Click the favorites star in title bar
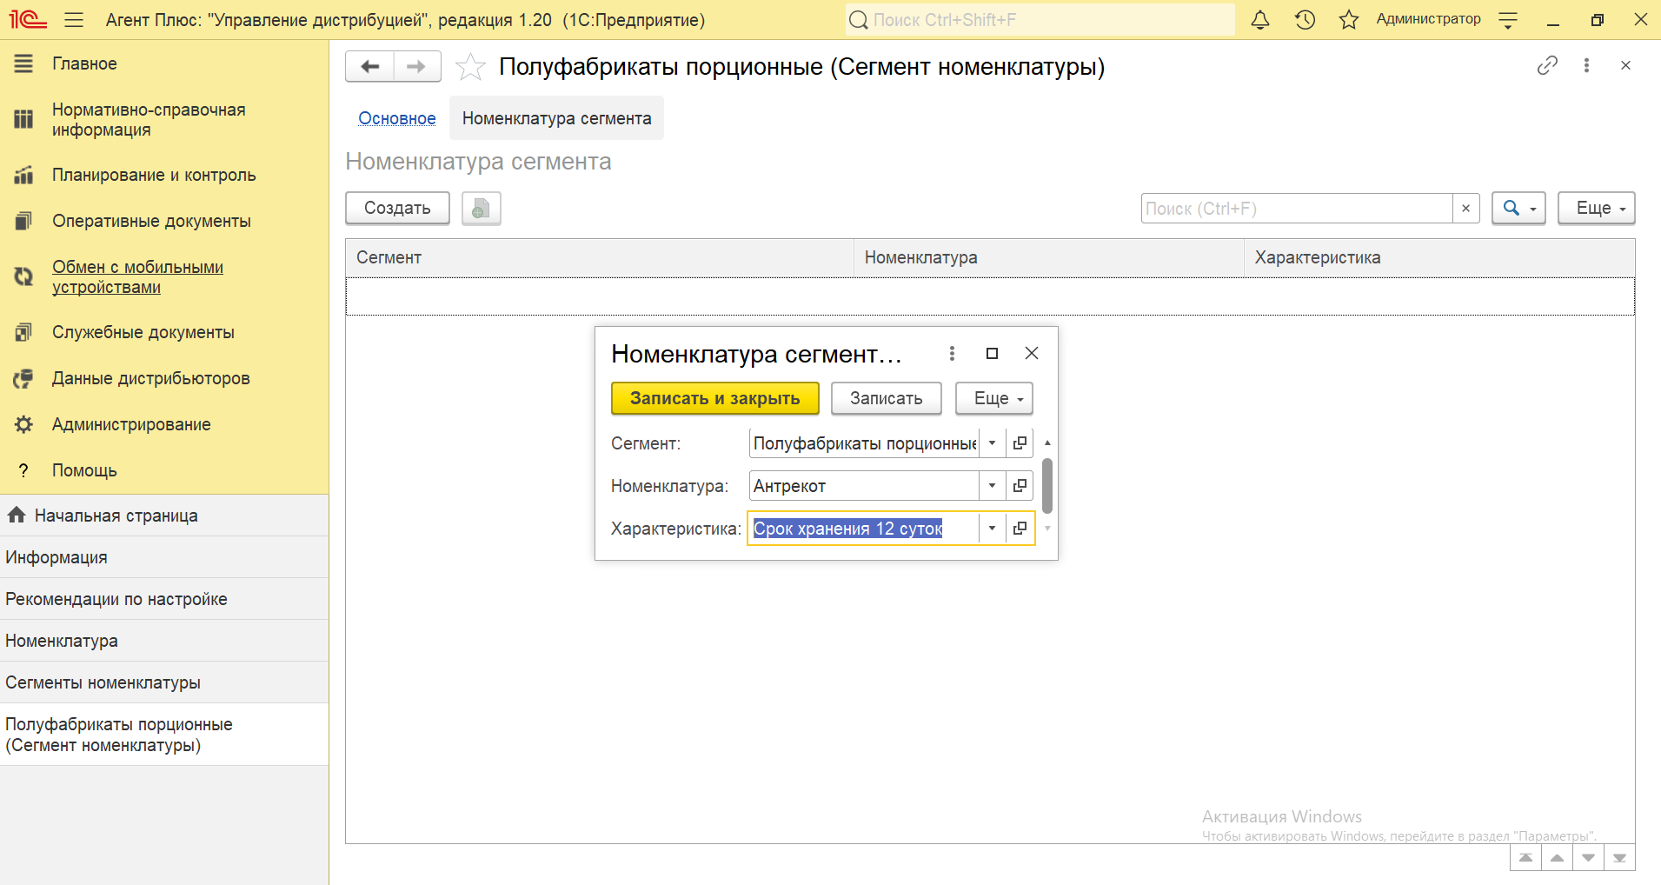This screenshot has width=1661, height=885. pos(1348,20)
